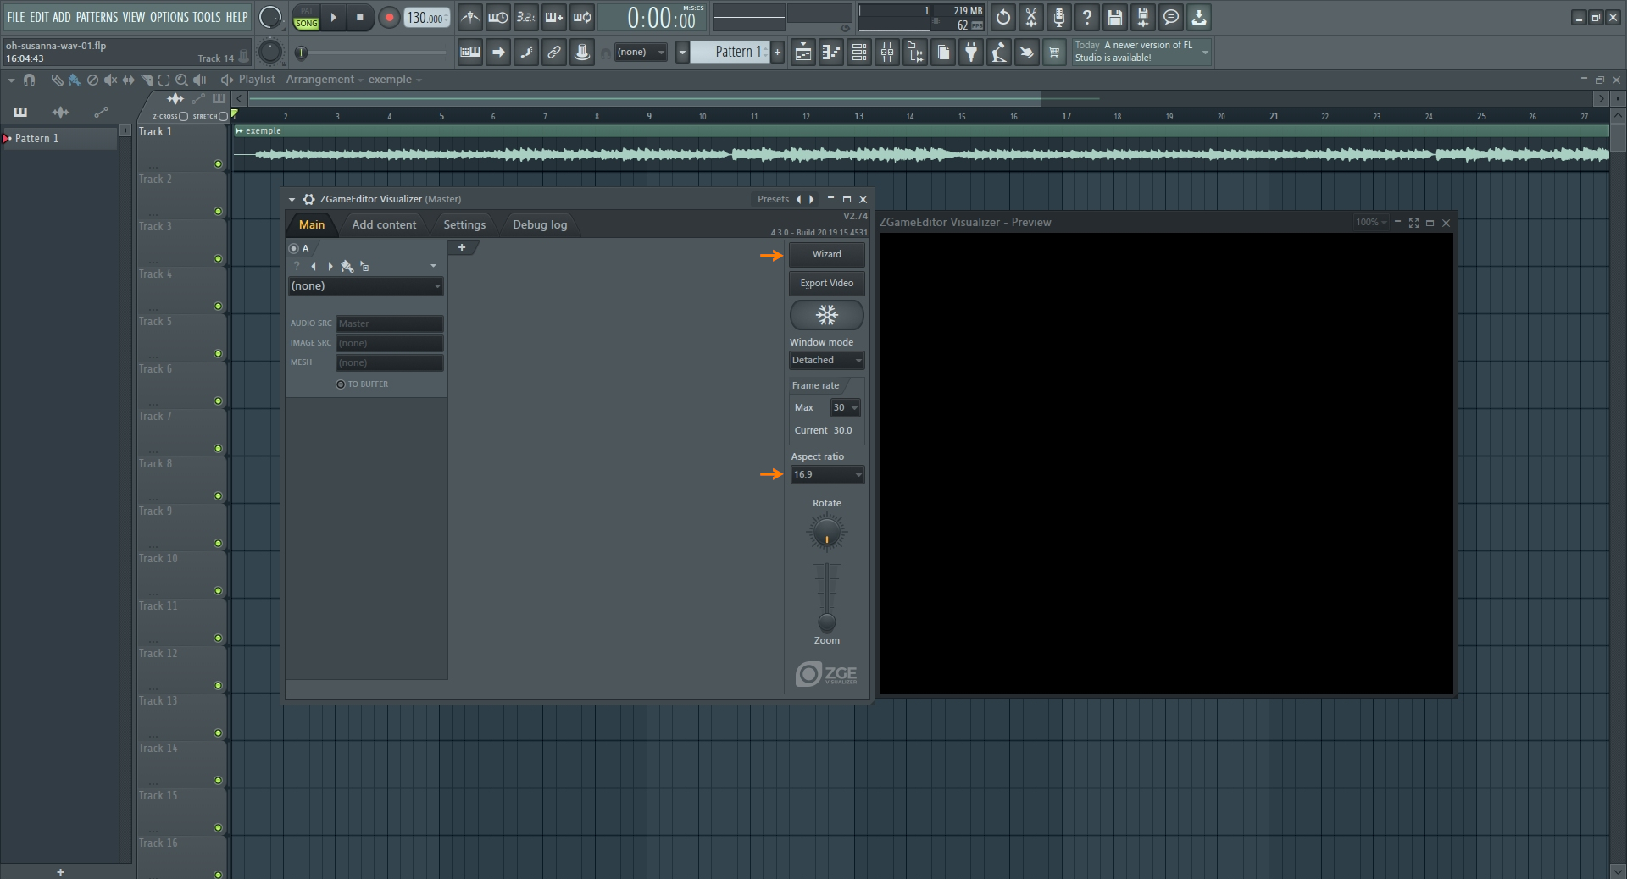Image resolution: width=1627 pixels, height=879 pixels.
Task: Switch PAT/SONG playback mode
Action: [x=306, y=18]
